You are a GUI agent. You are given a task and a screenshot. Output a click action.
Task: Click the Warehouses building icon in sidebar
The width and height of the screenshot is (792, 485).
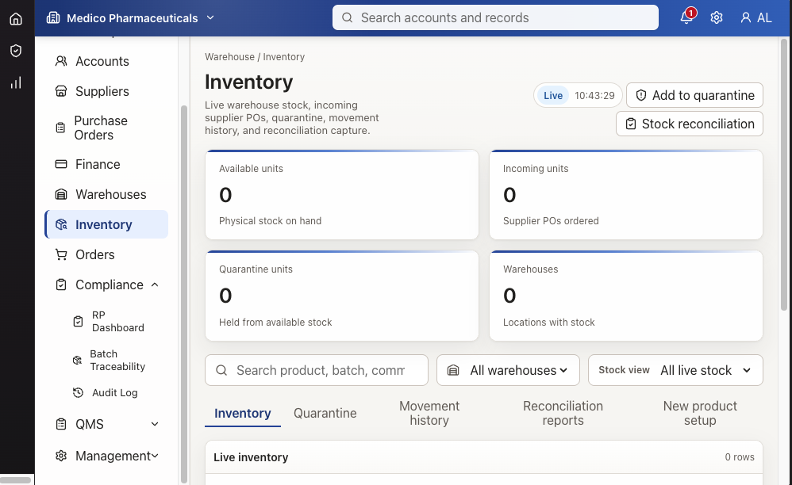pos(61,194)
